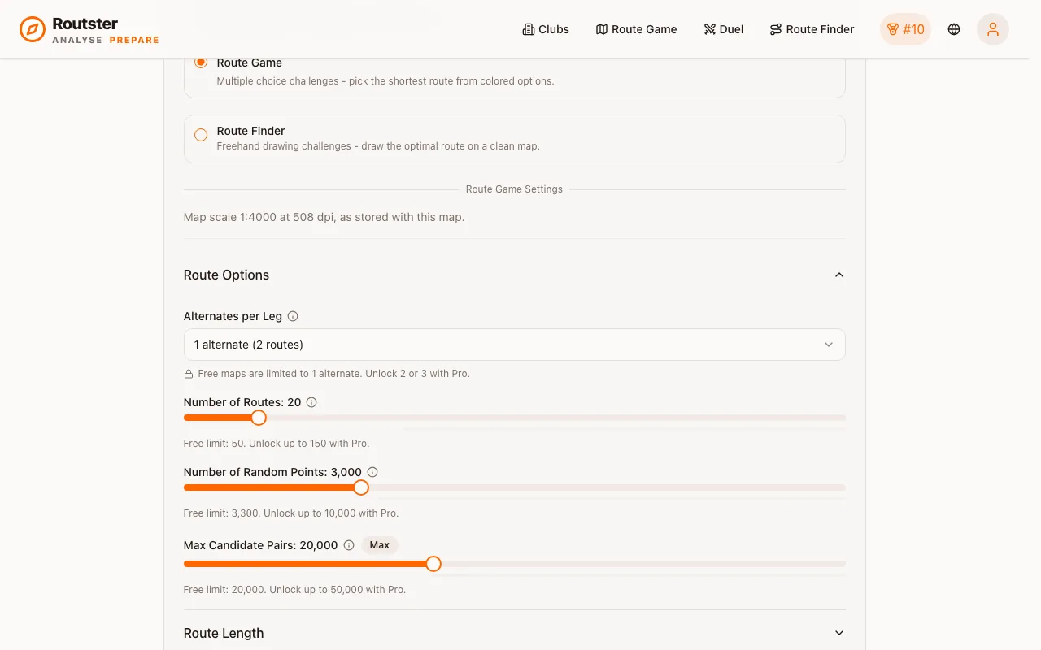Click the info icon beside Number of Random Points
The height and width of the screenshot is (650, 1041).
point(372,472)
